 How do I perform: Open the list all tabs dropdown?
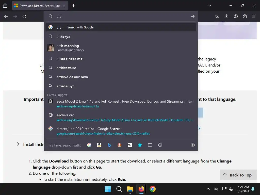coord(209,6)
